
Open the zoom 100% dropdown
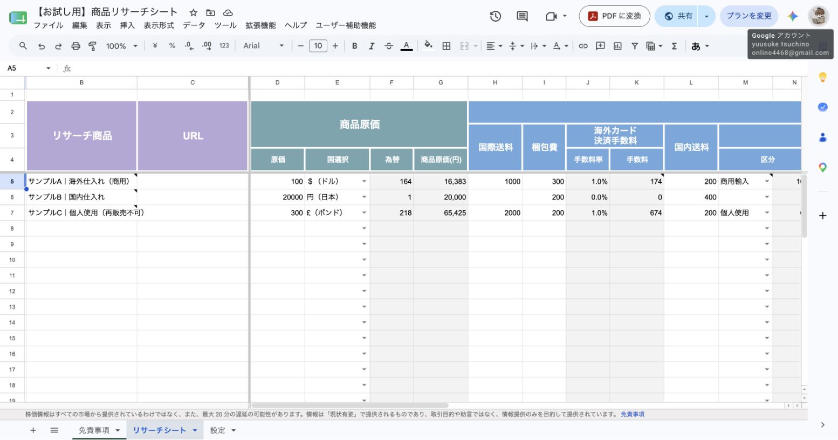point(121,46)
